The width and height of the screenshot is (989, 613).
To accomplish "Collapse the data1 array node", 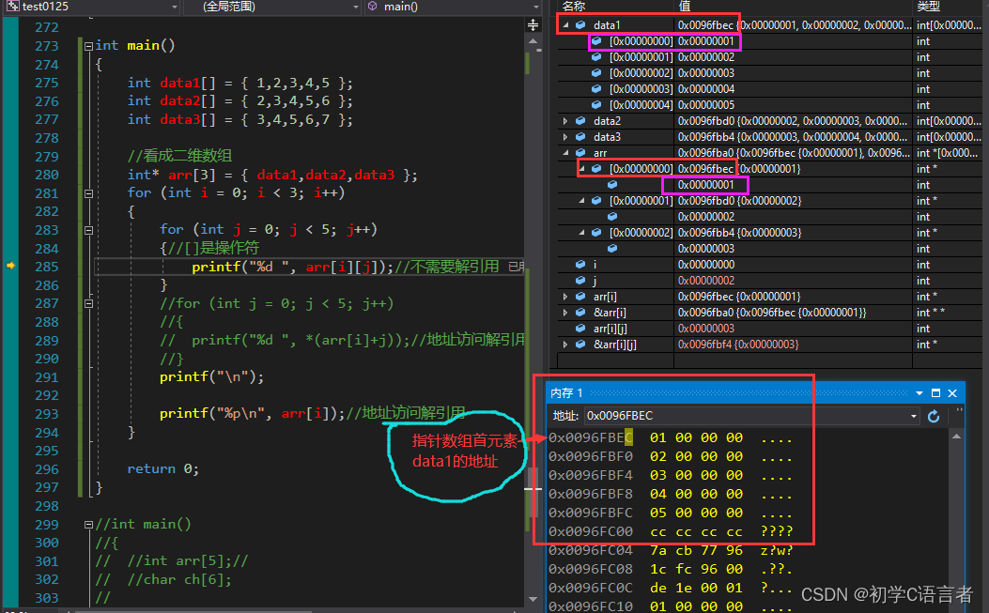I will (565, 25).
